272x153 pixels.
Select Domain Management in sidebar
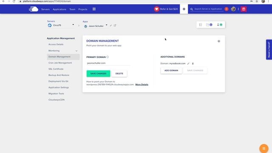pos(63,57)
